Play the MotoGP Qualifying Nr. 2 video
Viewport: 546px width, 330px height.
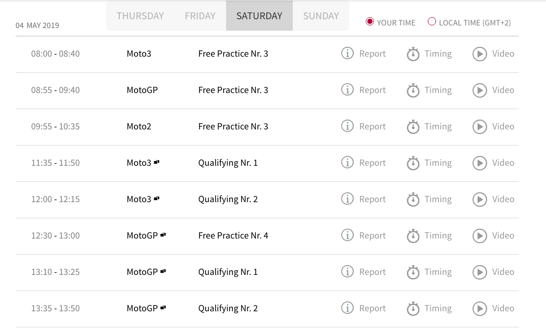click(480, 309)
